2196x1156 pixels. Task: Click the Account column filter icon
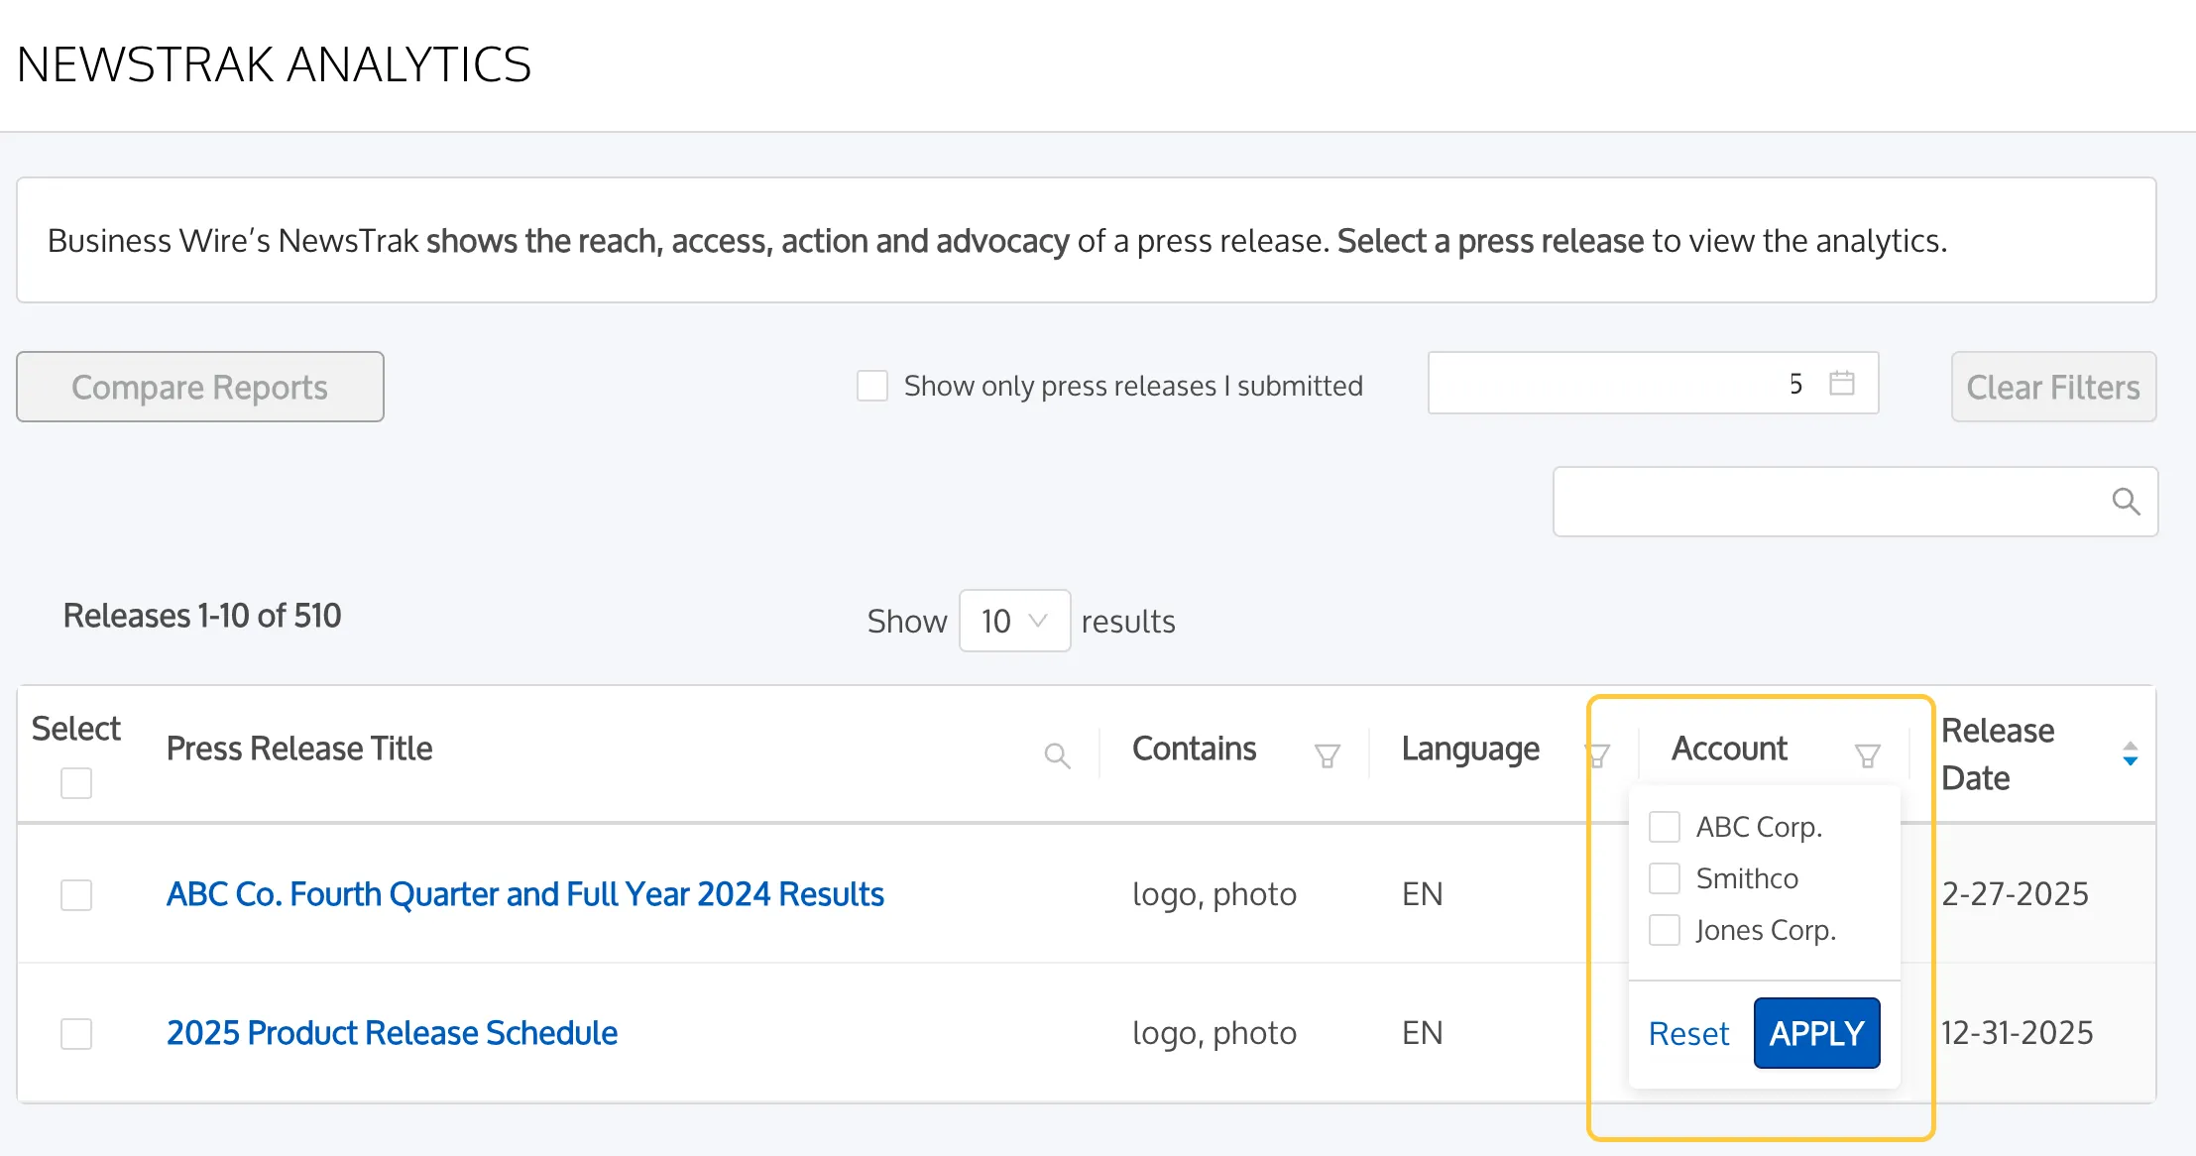(x=1868, y=756)
